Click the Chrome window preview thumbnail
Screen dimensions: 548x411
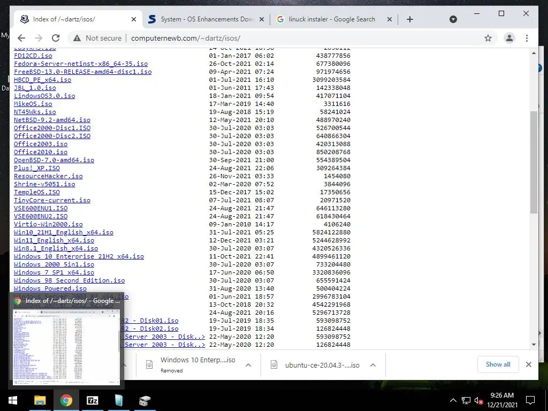click(66, 347)
